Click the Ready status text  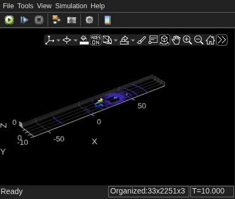click(x=12, y=191)
